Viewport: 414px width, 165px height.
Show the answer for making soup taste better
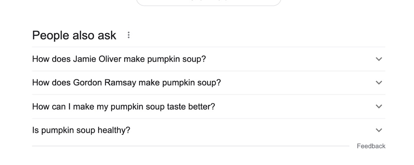click(x=207, y=106)
